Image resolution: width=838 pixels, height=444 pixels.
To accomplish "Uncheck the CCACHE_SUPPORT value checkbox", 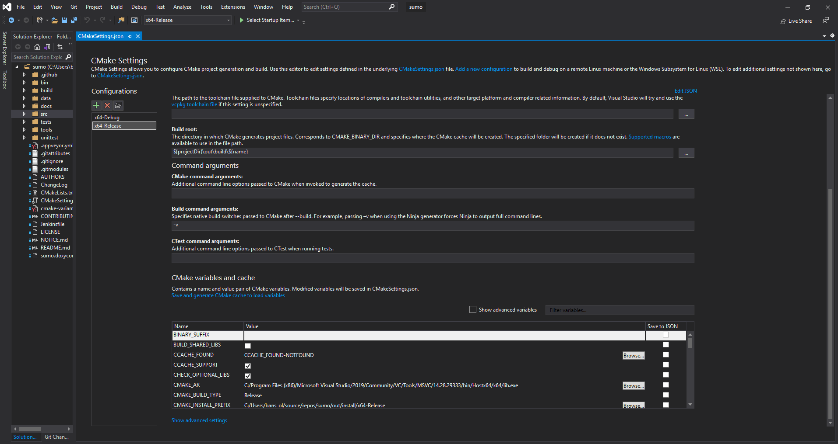I will pyautogui.click(x=248, y=366).
